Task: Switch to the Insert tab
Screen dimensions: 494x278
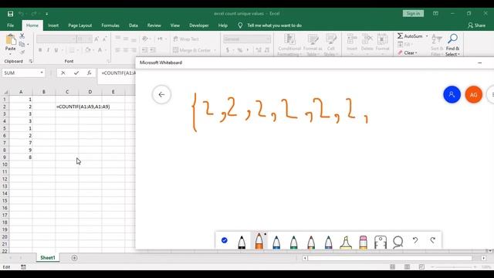Action: pyautogui.click(x=53, y=25)
